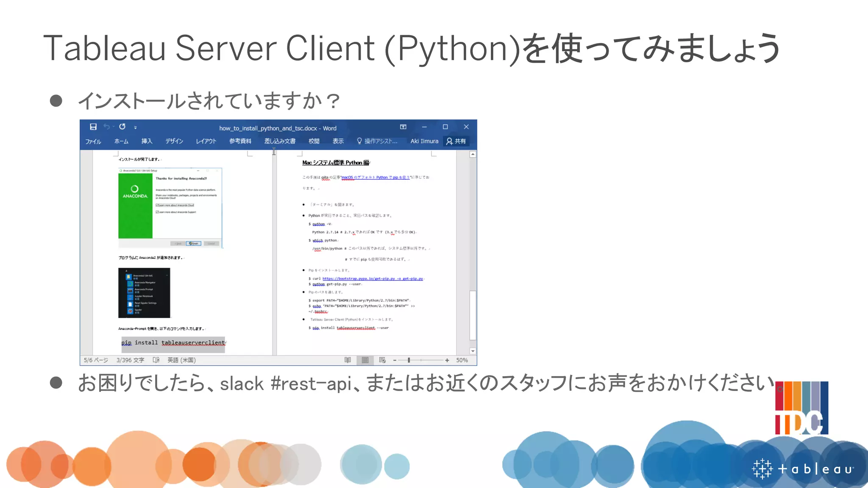Click the zoom in plus button

tap(447, 360)
